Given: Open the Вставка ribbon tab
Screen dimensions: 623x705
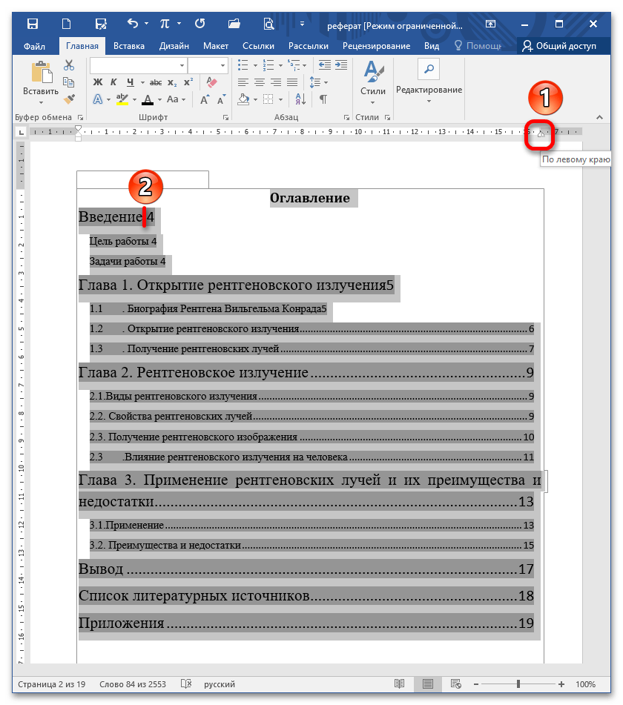Looking at the screenshot, I should [129, 46].
